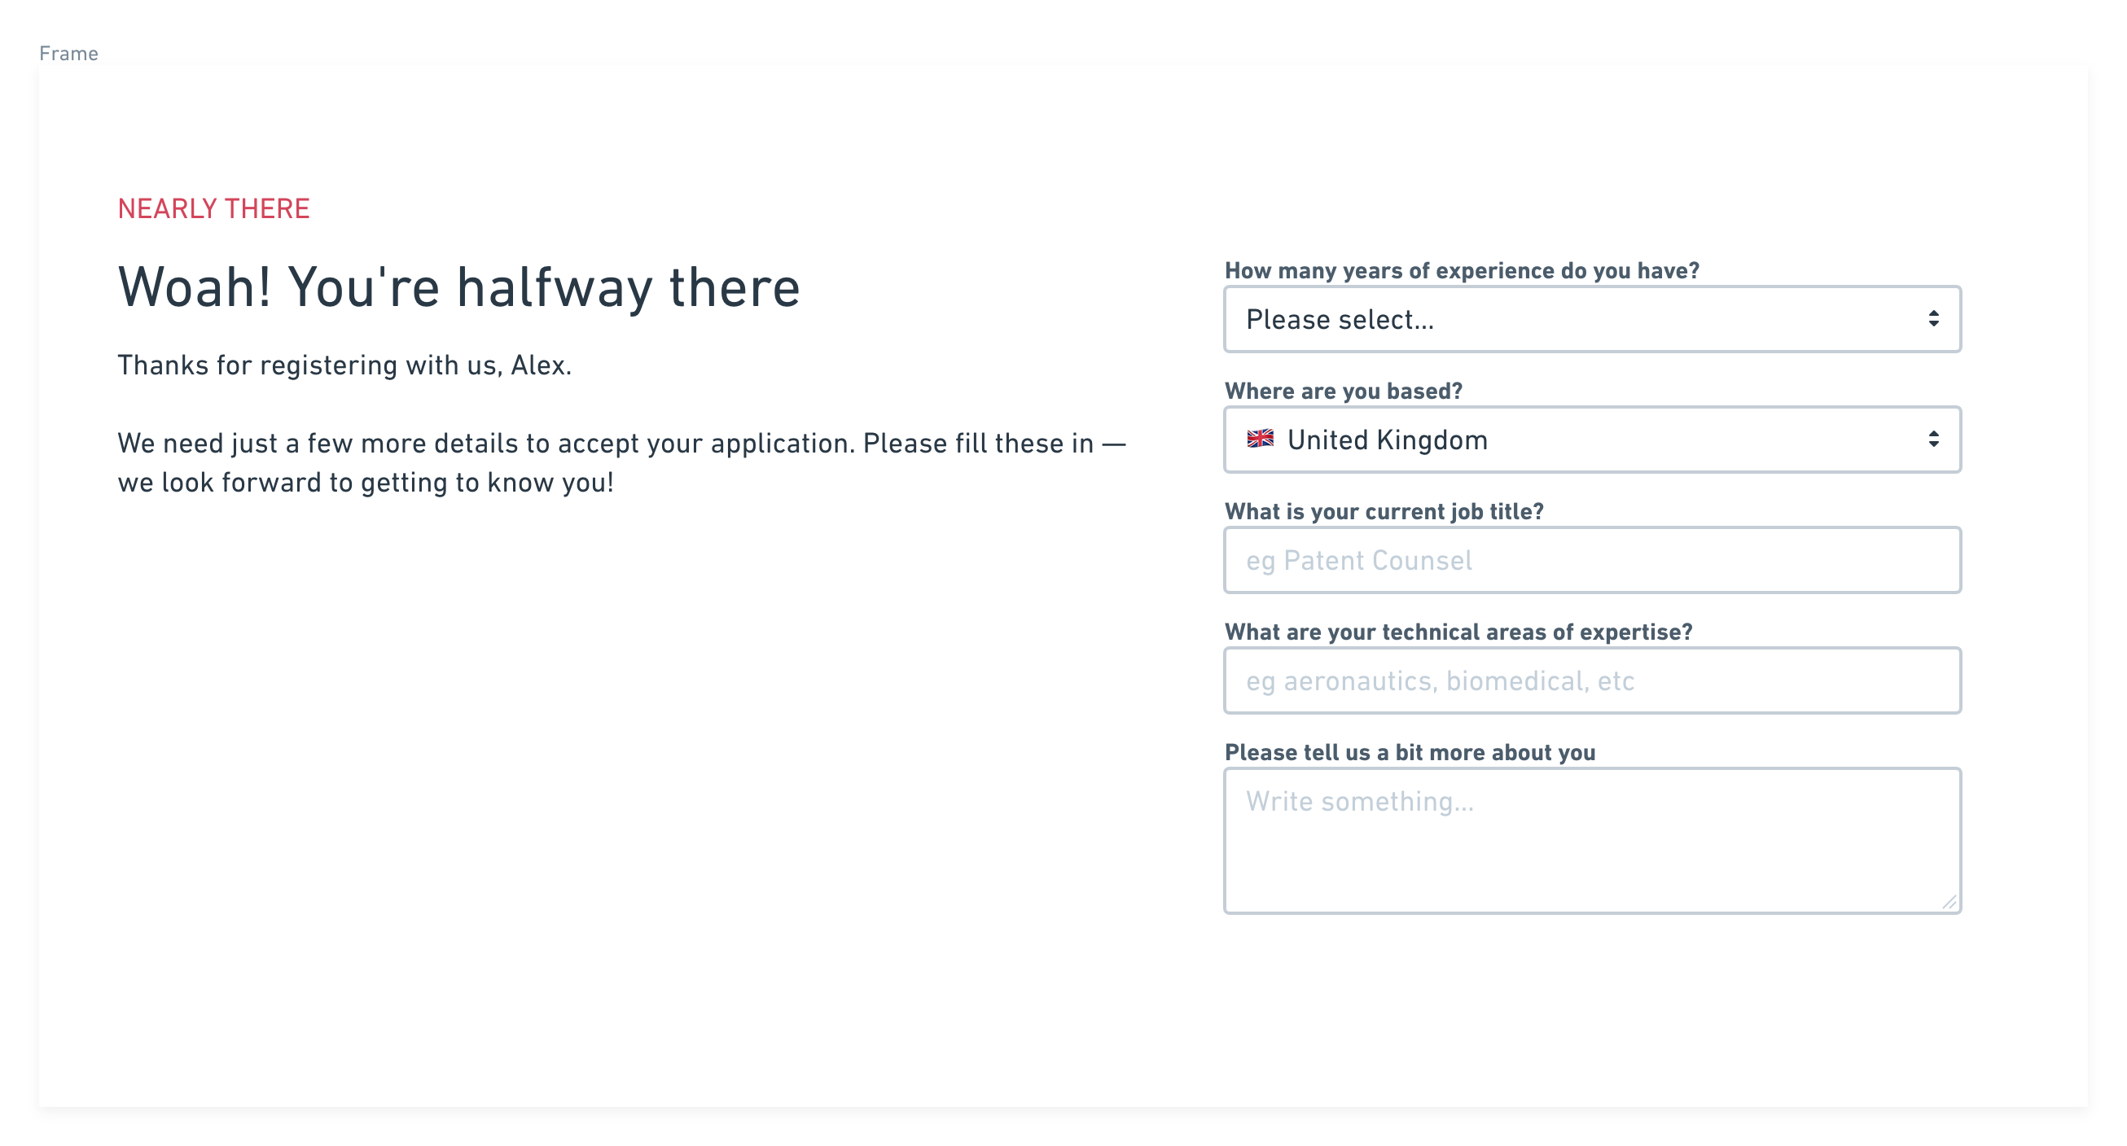
Task: Open the years of experience dropdown
Action: 1592,319
